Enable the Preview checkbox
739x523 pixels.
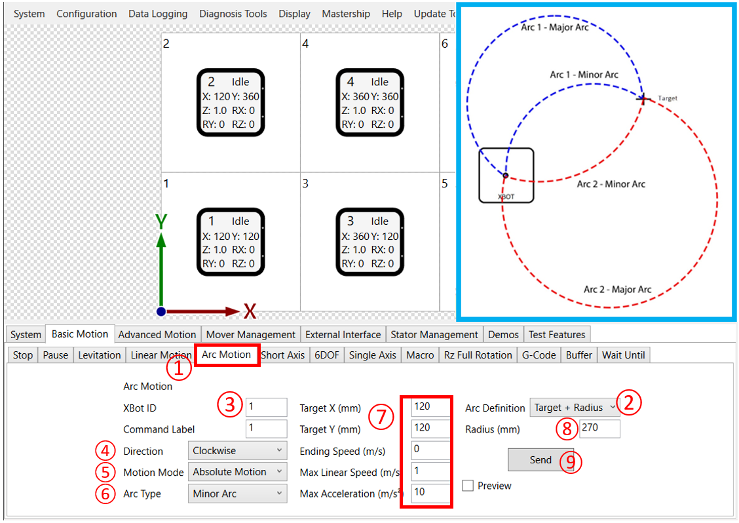click(x=468, y=486)
